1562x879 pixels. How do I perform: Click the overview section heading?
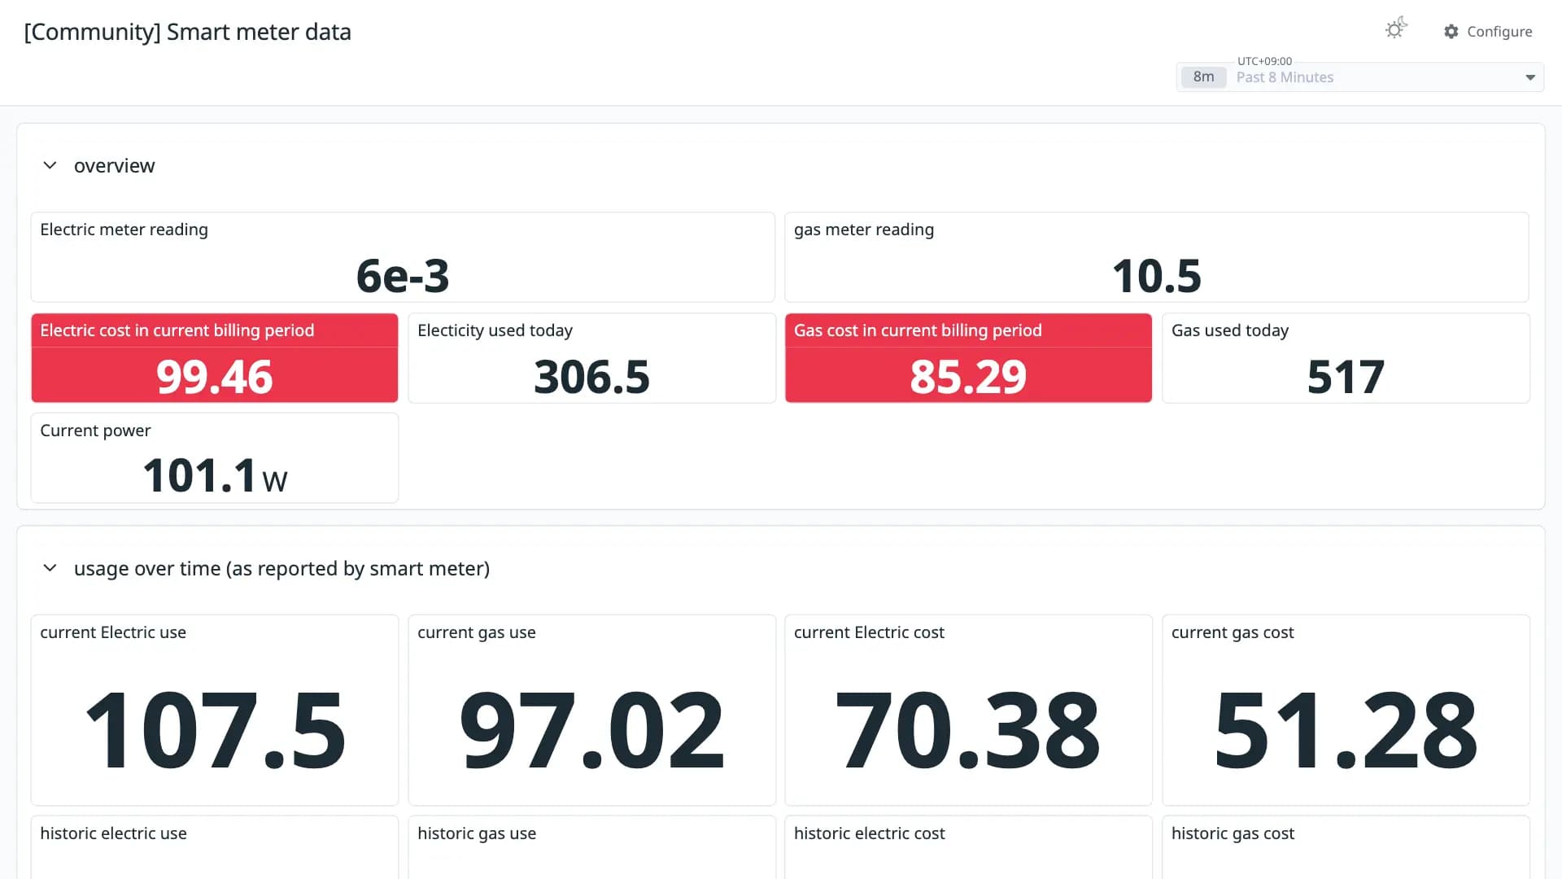pyautogui.click(x=114, y=165)
